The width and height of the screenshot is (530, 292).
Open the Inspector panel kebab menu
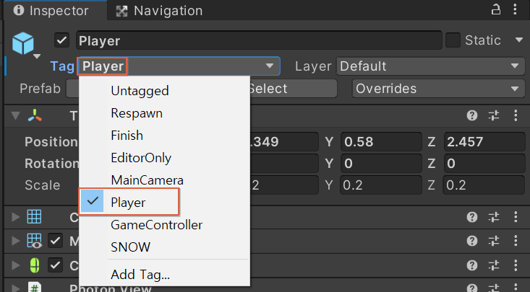coord(515,10)
